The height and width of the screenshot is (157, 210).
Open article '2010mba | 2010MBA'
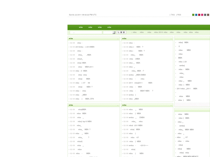point(85,47)
